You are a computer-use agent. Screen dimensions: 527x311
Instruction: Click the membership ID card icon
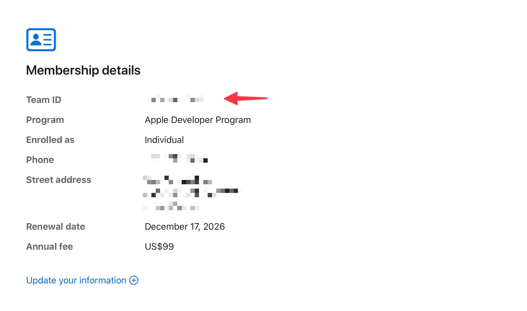tap(41, 40)
